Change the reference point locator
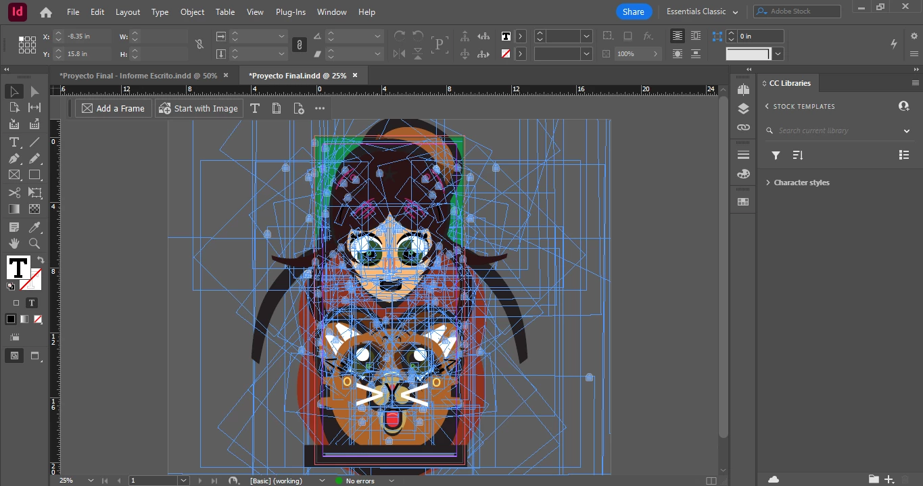This screenshot has width=923, height=486. point(27,45)
